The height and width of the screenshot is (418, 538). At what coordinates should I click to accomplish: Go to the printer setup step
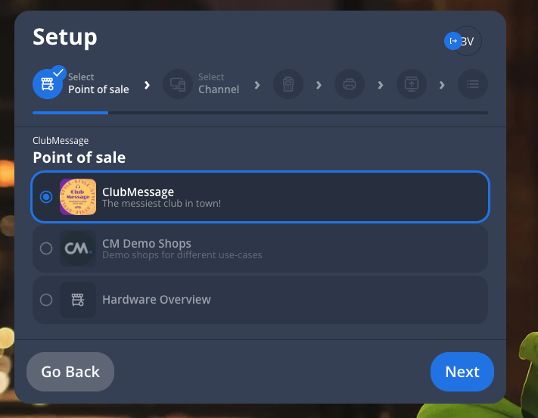coord(350,84)
